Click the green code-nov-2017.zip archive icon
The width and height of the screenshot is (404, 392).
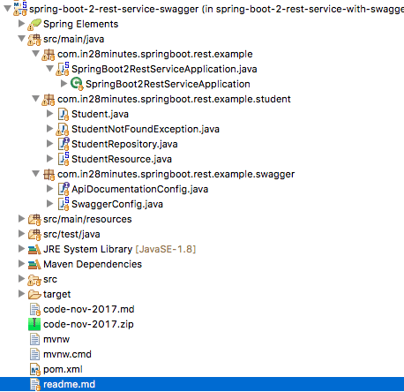34,324
